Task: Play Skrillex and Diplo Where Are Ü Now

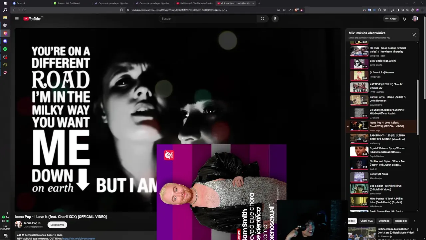Action: tap(383, 164)
